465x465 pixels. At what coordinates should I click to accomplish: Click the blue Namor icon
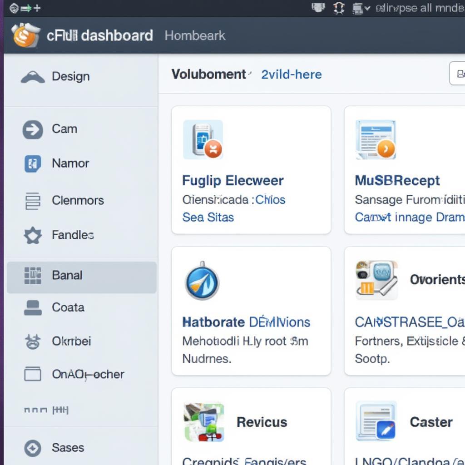click(33, 163)
